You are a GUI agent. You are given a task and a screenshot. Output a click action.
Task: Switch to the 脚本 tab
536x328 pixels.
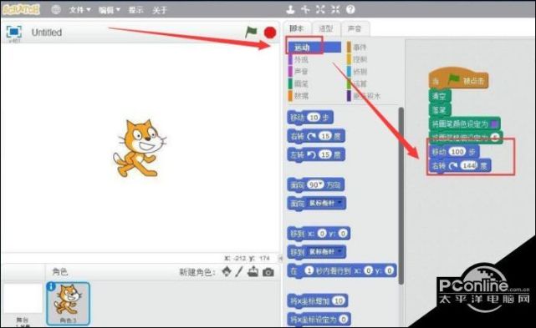pyautogui.click(x=296, y=28)
